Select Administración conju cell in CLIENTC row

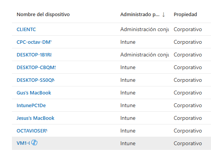click(x=145, y=29)
